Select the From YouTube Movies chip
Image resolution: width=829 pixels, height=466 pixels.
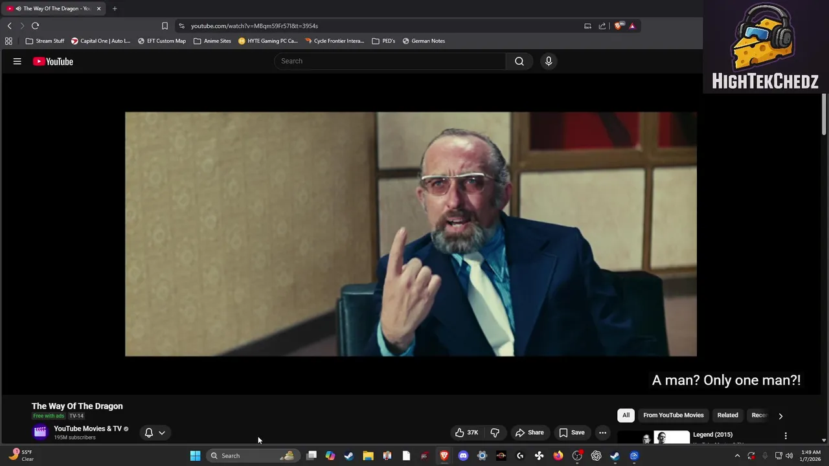click(x=673, y=415)
